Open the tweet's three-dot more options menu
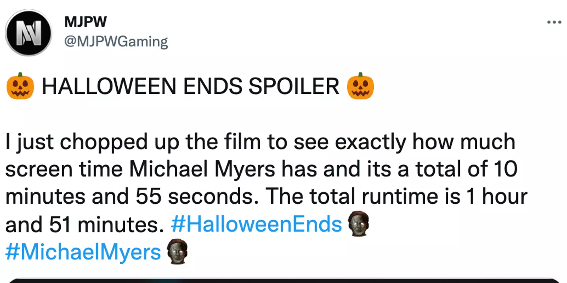567x283 pixels. tap(554, 22)
